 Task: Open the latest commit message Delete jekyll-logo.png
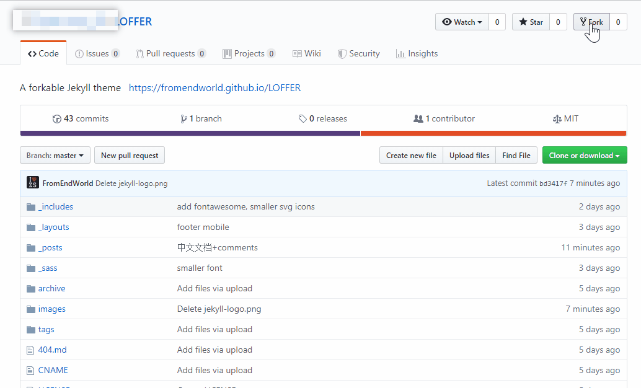pyautogui.click(x=131, y=183)
